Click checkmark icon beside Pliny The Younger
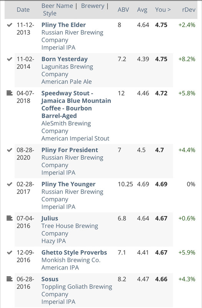Image resolution: width=202 pixels, height=308 pixels. click(9, 184)
